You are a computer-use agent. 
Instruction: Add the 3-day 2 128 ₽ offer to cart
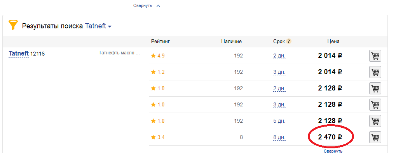[375, 104]
